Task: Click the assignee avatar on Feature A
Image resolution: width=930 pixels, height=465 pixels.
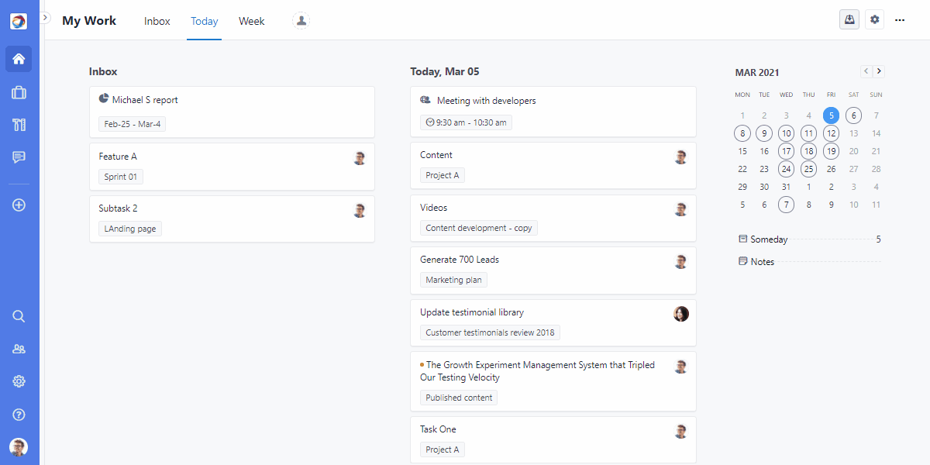Action: click(x=360, y=158)
